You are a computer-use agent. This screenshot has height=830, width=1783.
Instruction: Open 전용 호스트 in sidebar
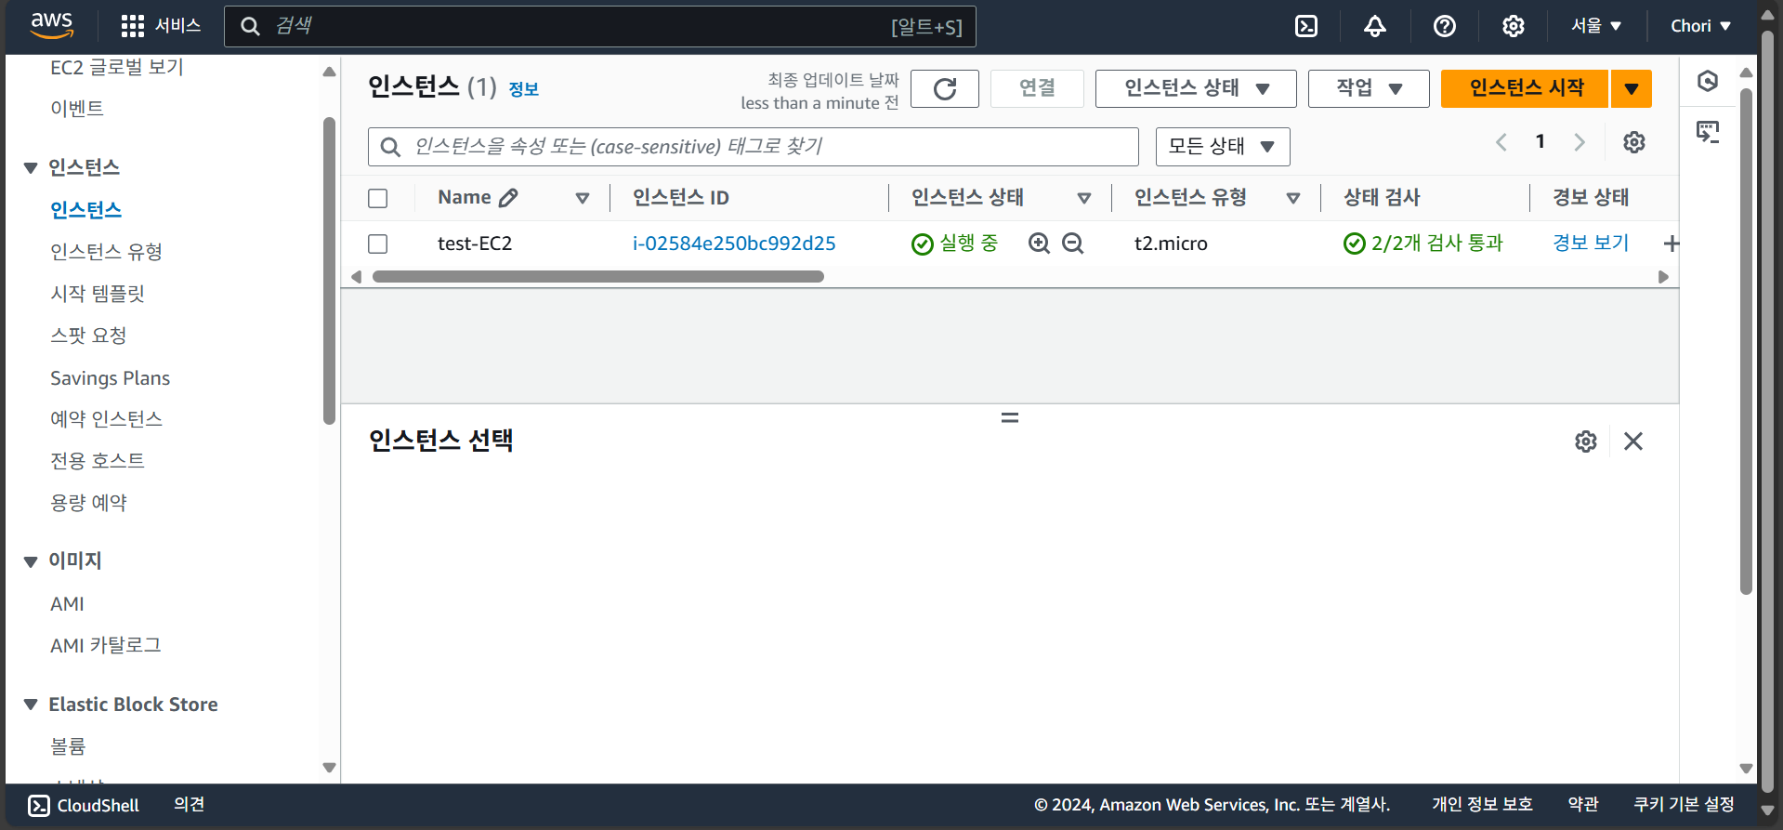pyautogui.click(x=98, y=461)
